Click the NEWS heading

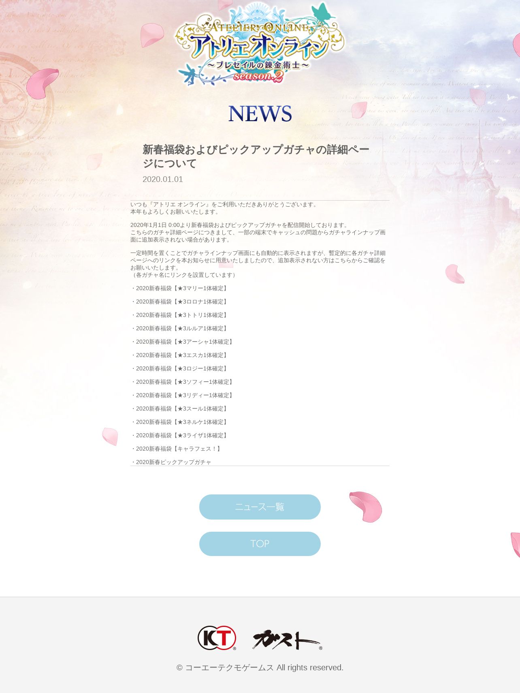click(x=260, y=114)
